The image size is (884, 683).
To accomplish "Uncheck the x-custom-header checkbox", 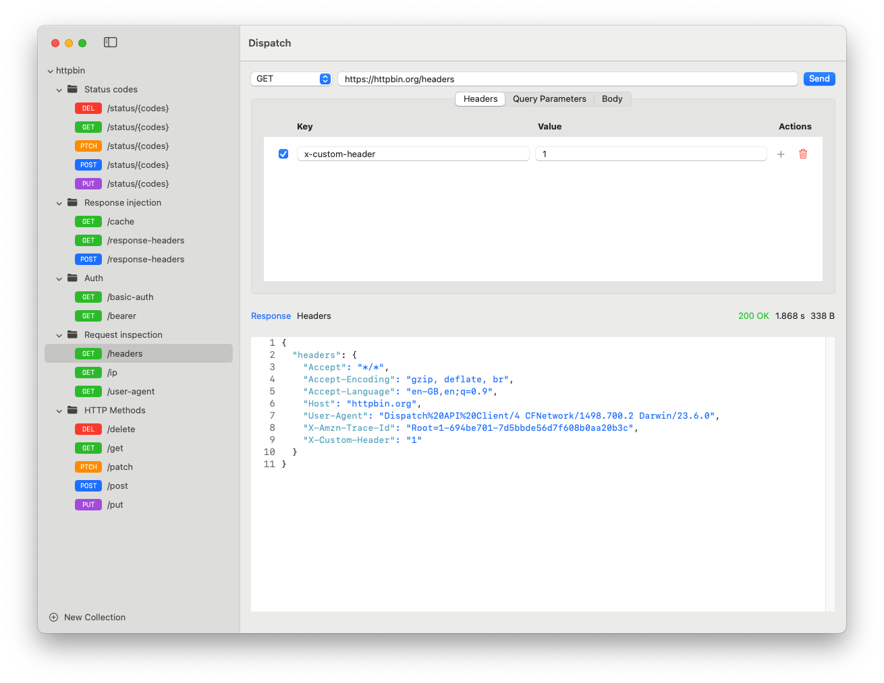I will 283,154.
